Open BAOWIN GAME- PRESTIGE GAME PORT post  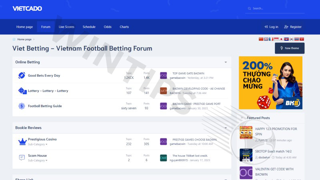pos(196,104)
